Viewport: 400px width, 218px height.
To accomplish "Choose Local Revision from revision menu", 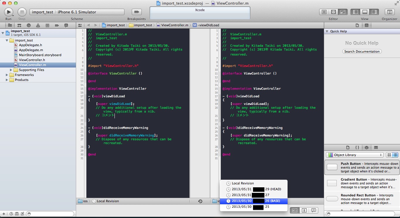I will 254,183.
